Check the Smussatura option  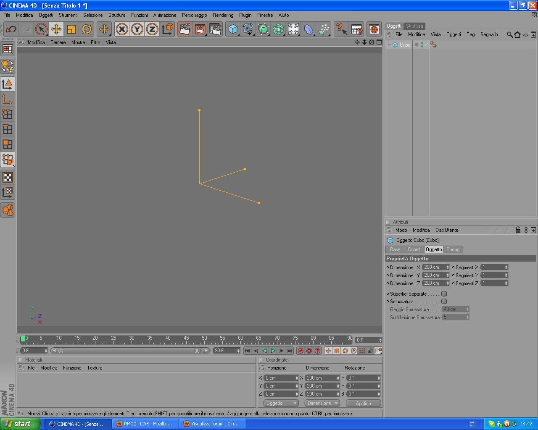click(444, 302)
